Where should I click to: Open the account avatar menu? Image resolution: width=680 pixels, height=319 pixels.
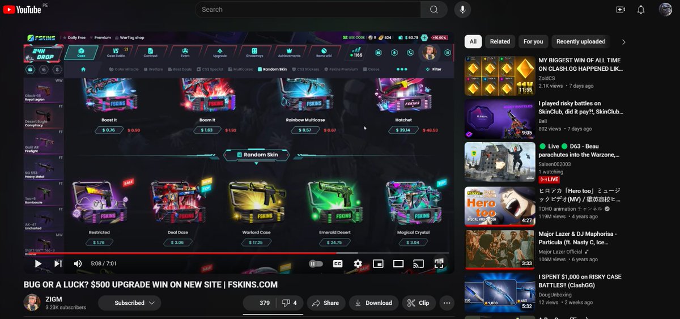[x=665, y=10]
